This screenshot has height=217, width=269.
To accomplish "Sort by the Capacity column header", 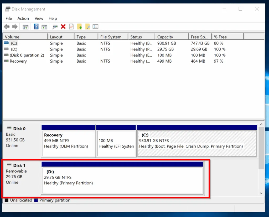I will (165, 37).
